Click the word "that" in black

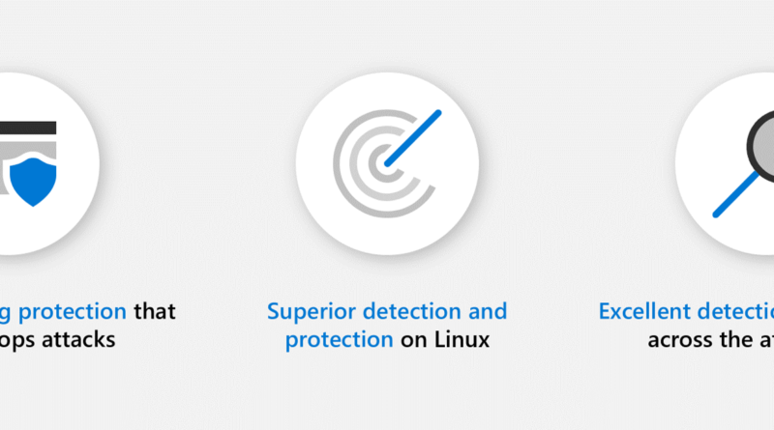(x=155, y=311)
